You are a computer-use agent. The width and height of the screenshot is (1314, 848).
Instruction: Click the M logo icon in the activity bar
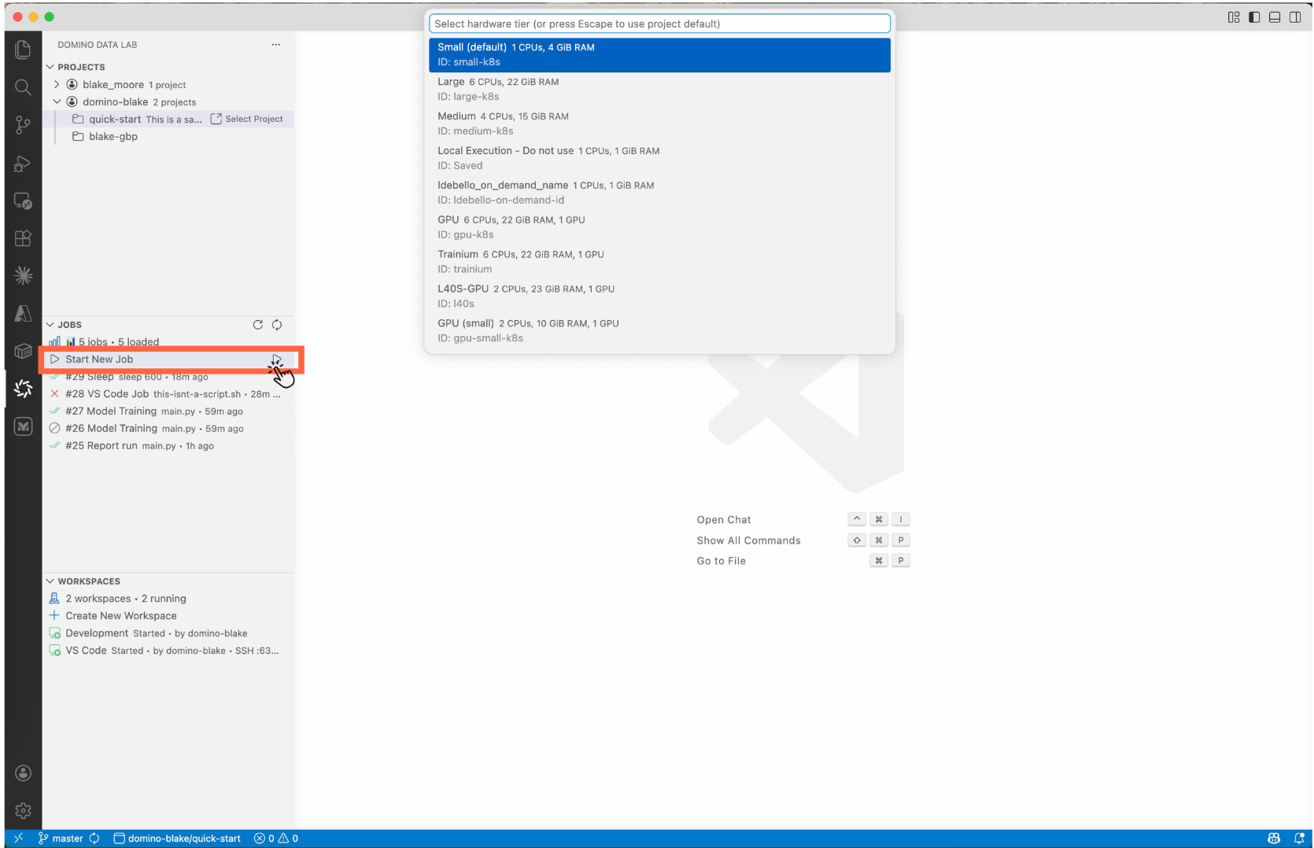(x=23, y=426)
